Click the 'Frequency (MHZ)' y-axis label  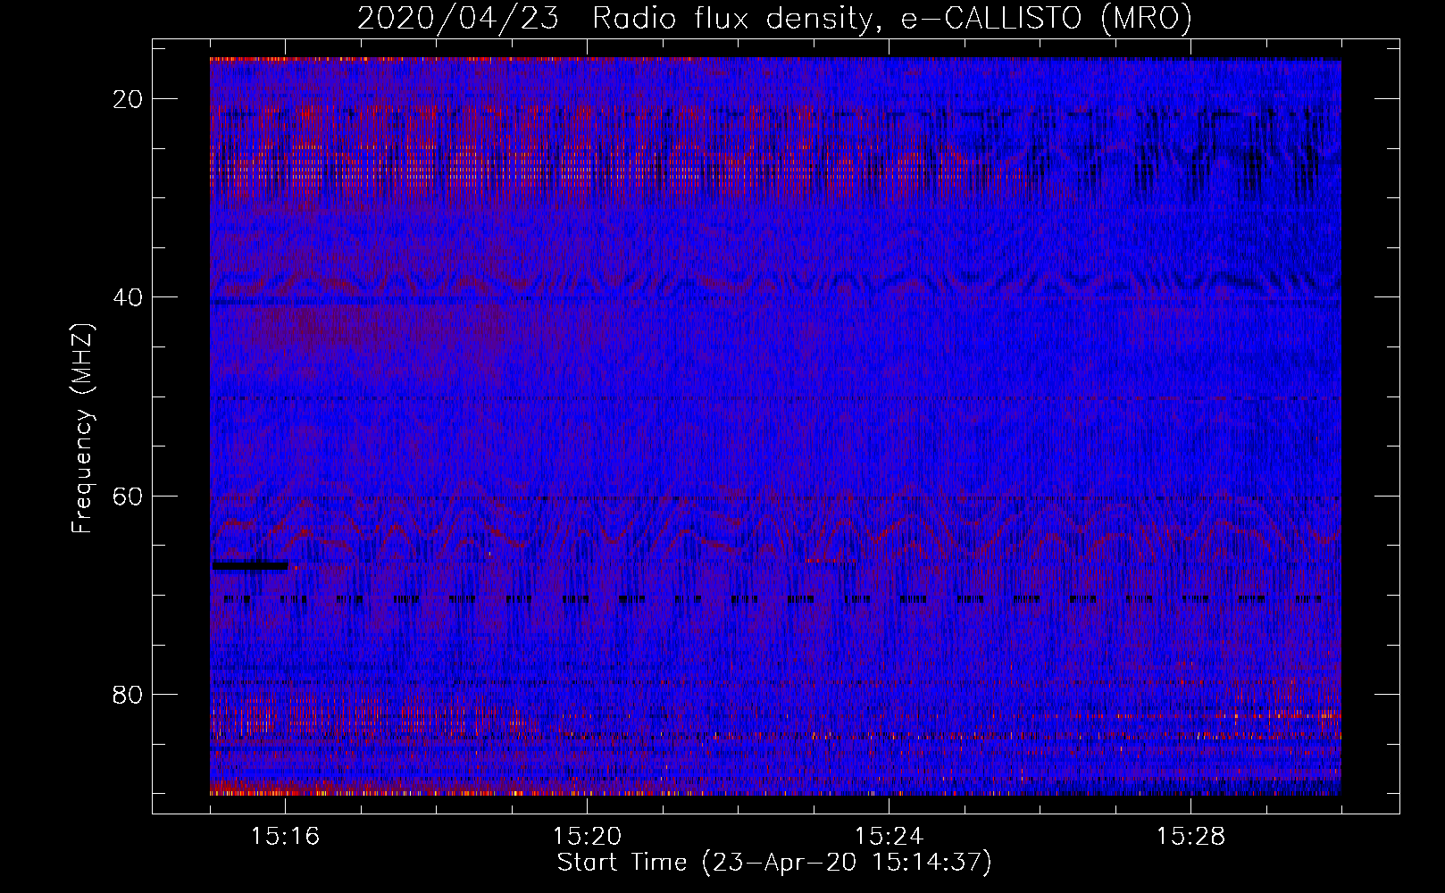(x=82, y=429)
